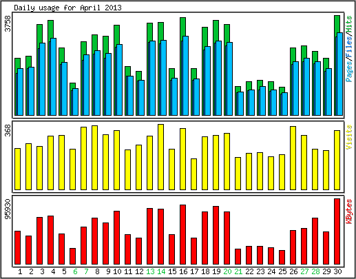Select day label 3 on the x-axis

tap(42, 271)
